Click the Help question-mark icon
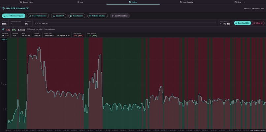 click(x=235, y=2)
